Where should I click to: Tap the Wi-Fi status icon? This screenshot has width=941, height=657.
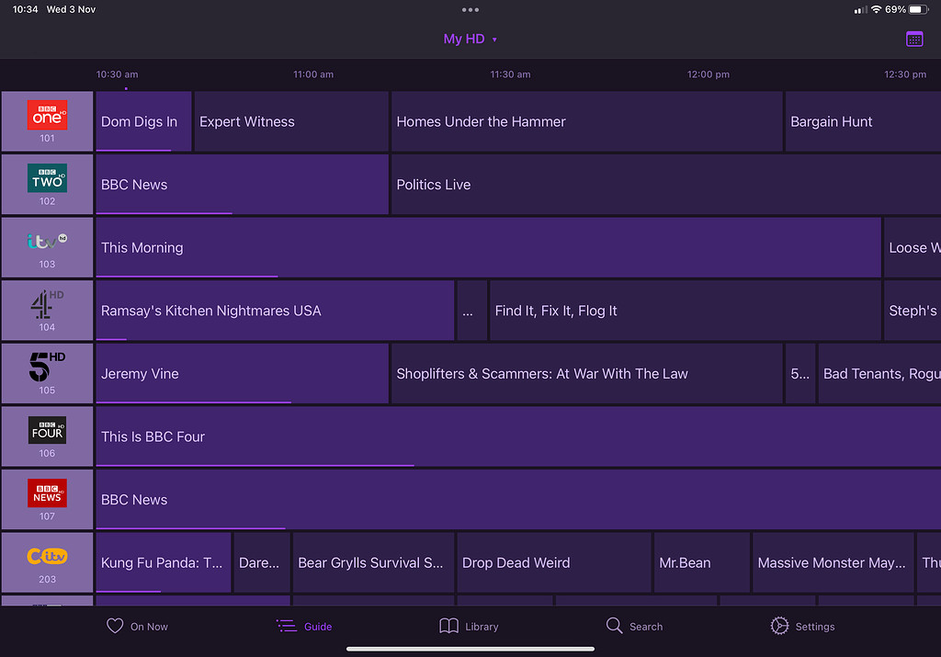click(876, 9)
